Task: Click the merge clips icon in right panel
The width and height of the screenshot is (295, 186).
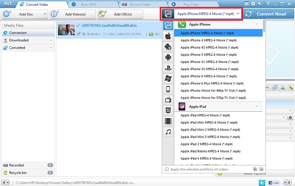Action: [x=275, y=87]
